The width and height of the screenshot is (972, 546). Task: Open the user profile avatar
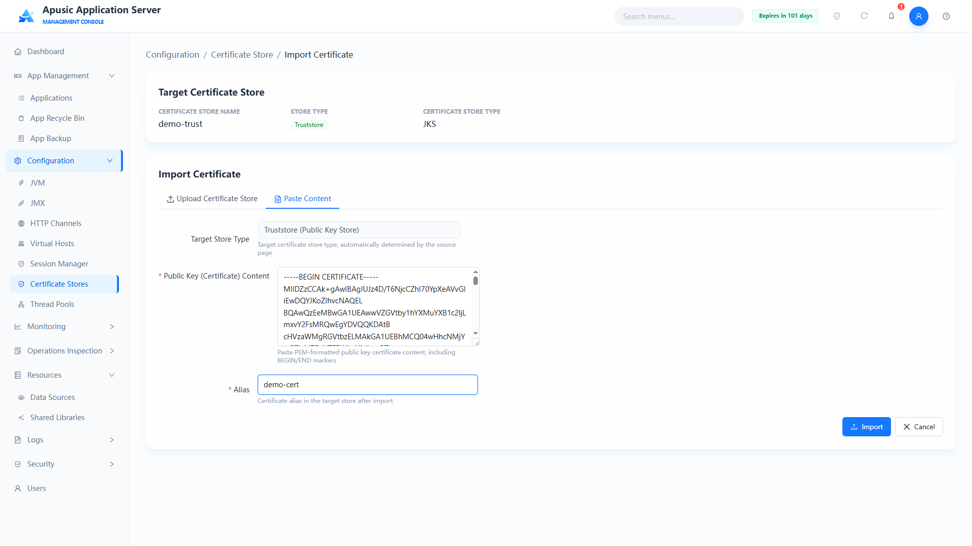pyautogui.click(x=919, y=16)
